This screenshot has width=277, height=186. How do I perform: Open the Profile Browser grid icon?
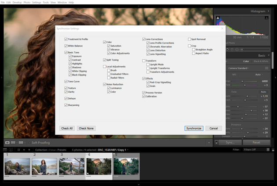click(x=266, y=68)
